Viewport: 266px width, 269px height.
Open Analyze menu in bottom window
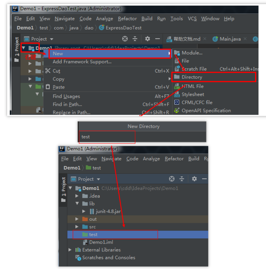tap(151, 159)
